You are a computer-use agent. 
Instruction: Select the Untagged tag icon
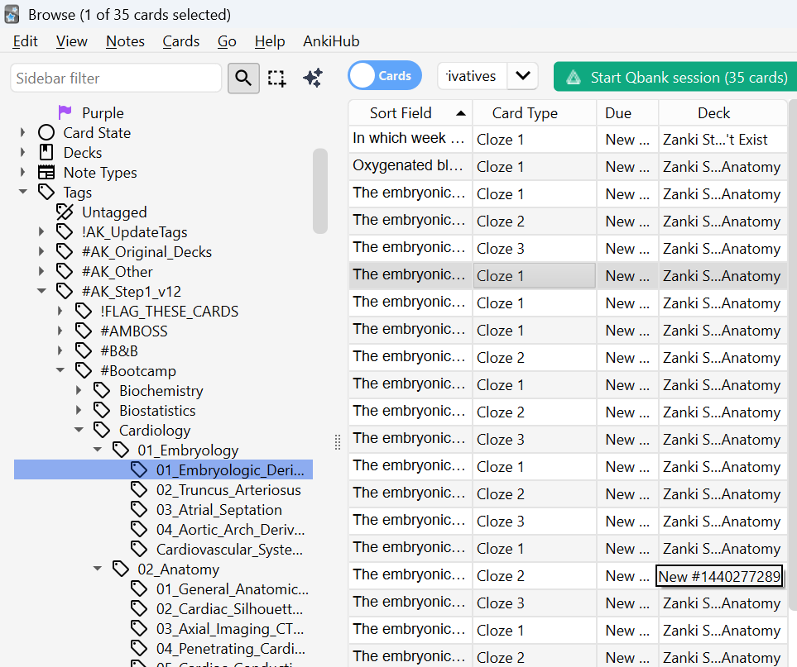point(65,212)
